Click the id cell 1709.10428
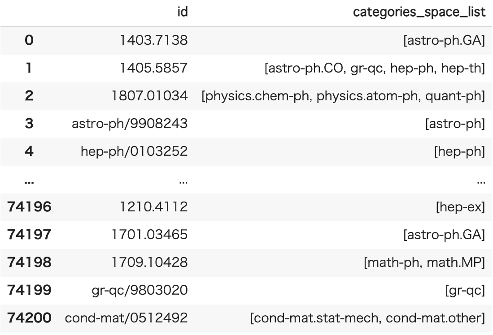Image resolution: width=493 pixels, height=335 pixels. tap(150, 262)
